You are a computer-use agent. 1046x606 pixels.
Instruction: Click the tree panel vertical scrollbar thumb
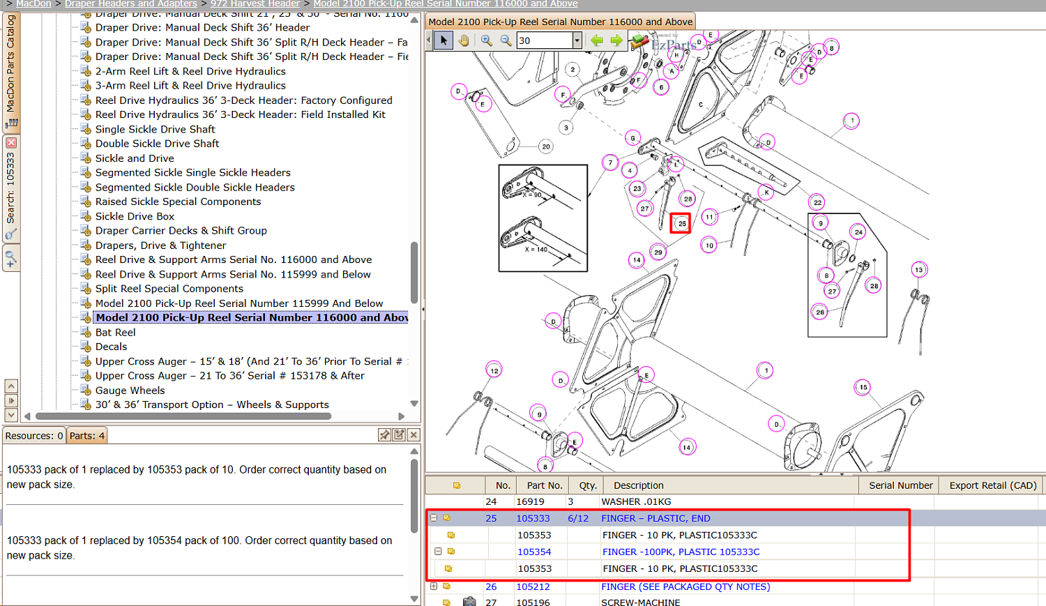[414, 272]
